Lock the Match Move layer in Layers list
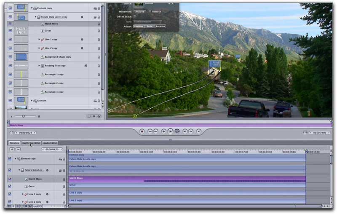This screenshot has height=214, width=337. click(99, 24)
